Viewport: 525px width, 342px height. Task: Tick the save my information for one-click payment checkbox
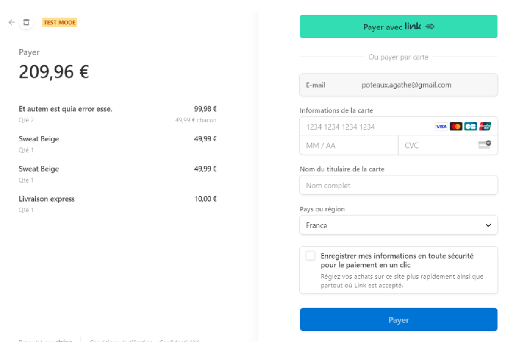[310, 255]
